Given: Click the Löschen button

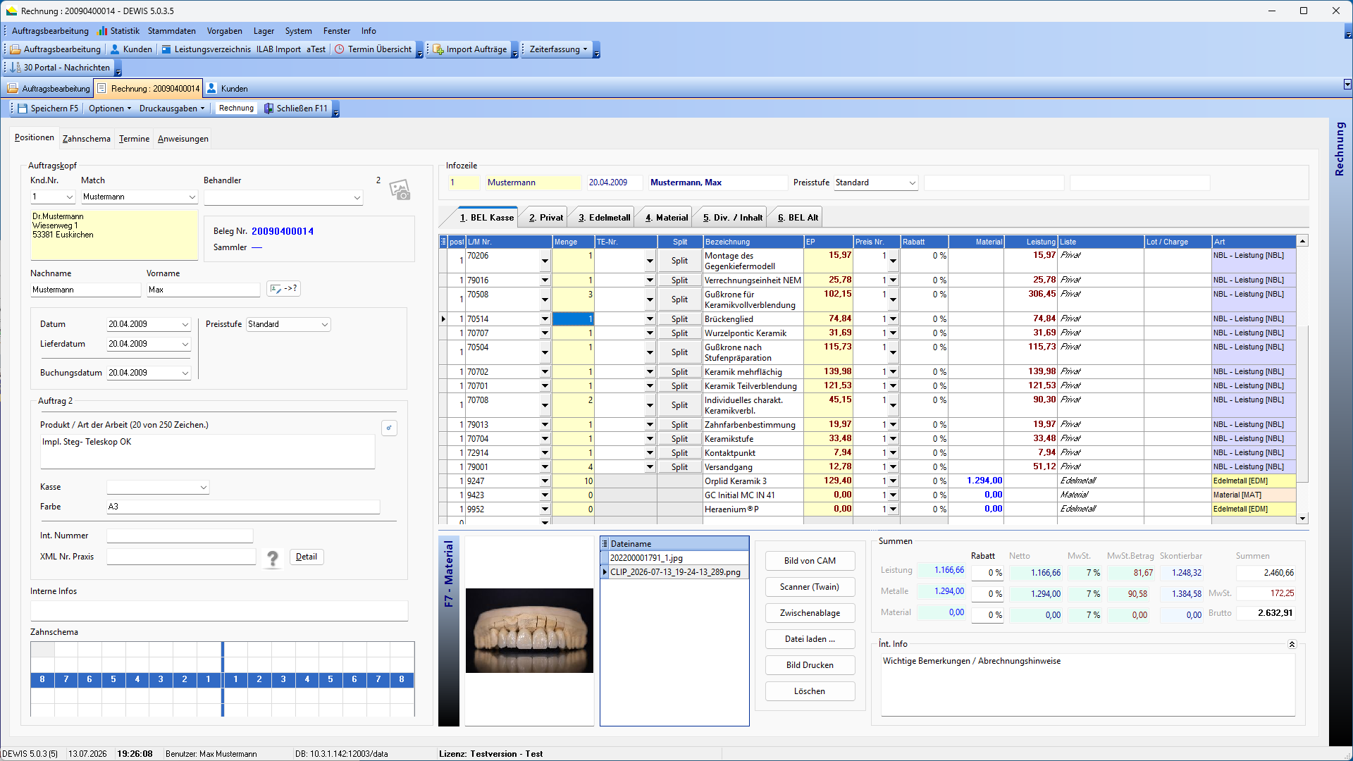Looking at the screenshot, I should [810, 691].
